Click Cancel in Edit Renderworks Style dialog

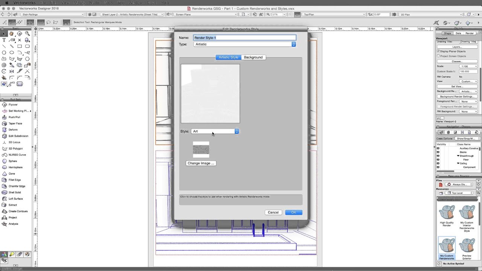pos(273,212)
